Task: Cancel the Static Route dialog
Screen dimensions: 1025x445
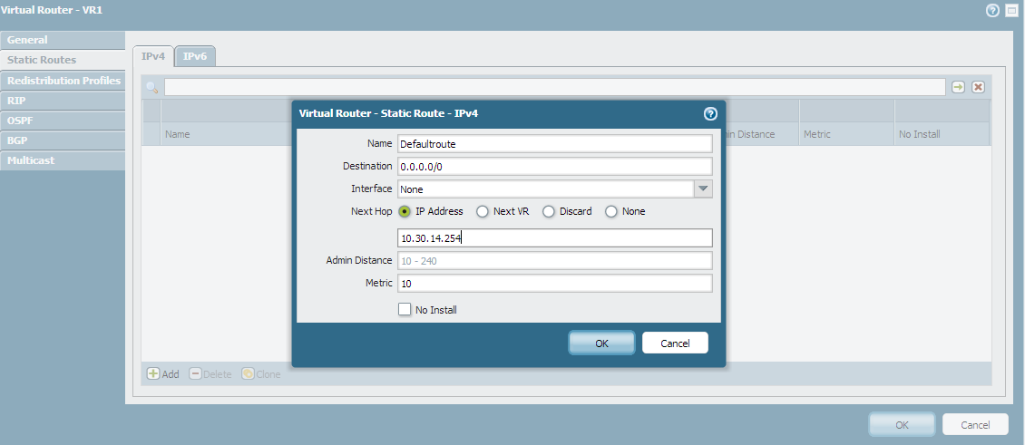Action: pyautogui.click(x=675, y=343)
